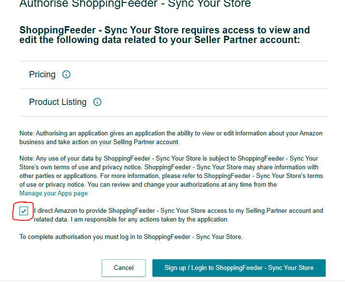Open the info icon beside Pricing
Viewport: 345px width, 282px height.
(x=66, y=74)
